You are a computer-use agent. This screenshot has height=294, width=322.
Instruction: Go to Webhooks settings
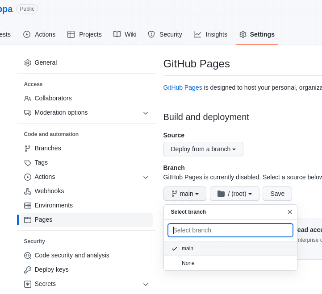87,191
